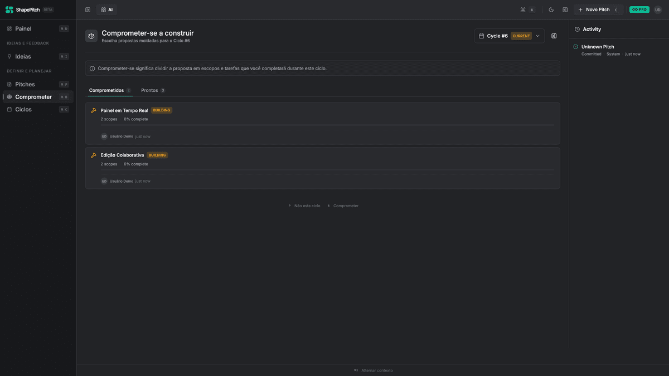
Task: Toggle the sidebar panel icon beside Cycle #6
Action: coord(554,35)
